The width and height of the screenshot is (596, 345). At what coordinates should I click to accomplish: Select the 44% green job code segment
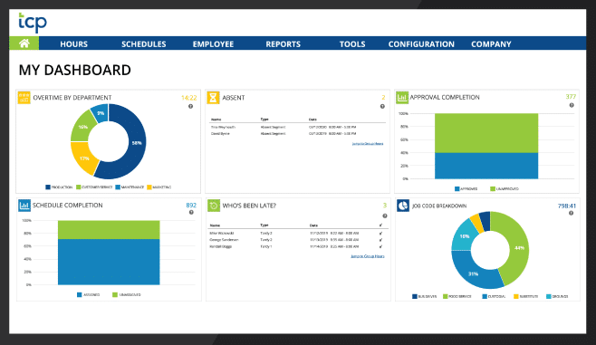click(x=519, y=248)
